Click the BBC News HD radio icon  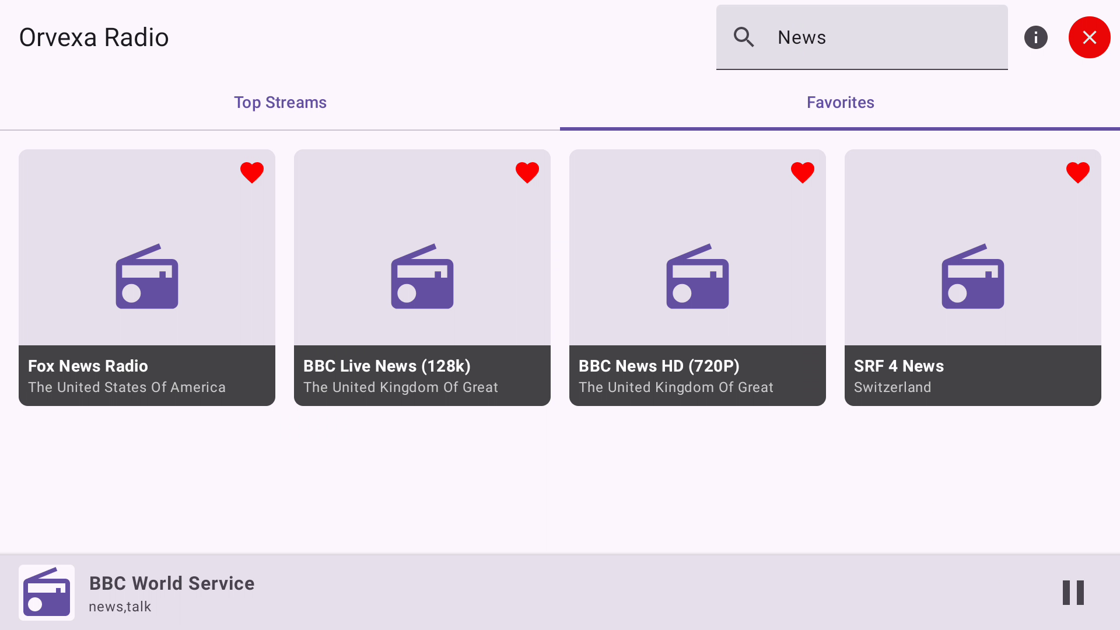[698, 276]
